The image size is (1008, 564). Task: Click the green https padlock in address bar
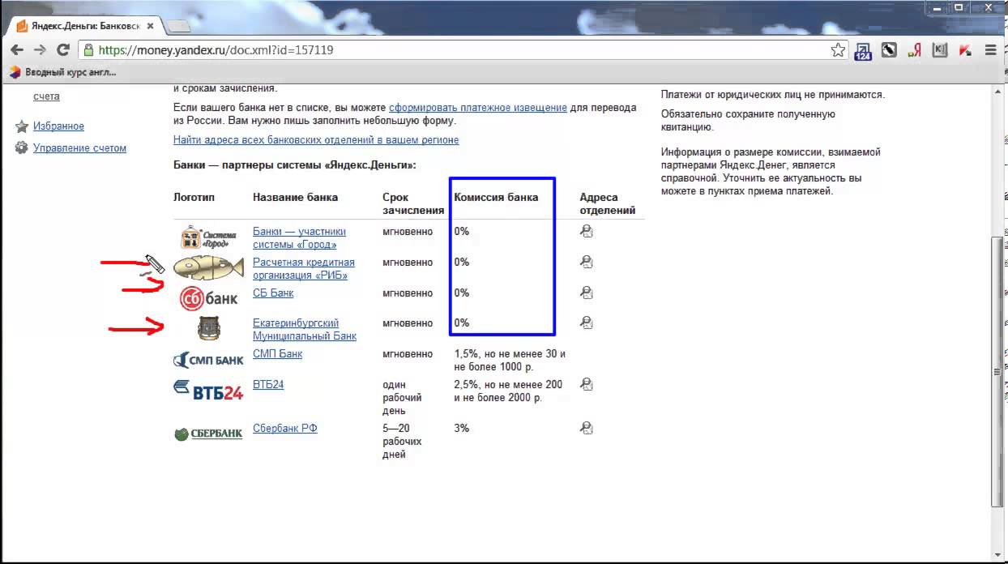(88, 50)
